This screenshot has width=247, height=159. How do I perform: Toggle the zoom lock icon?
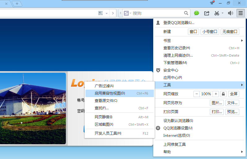(x=223, y=94)
